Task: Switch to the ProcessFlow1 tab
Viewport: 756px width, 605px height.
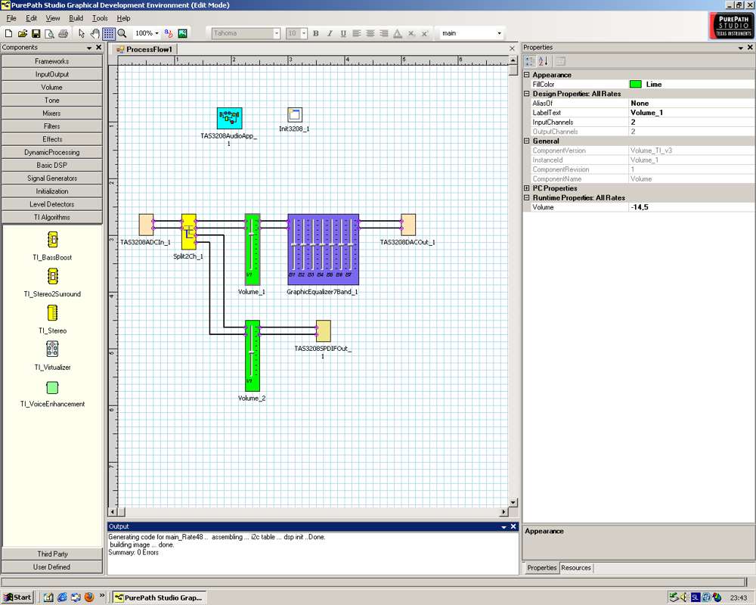Action: pos(145,49)
